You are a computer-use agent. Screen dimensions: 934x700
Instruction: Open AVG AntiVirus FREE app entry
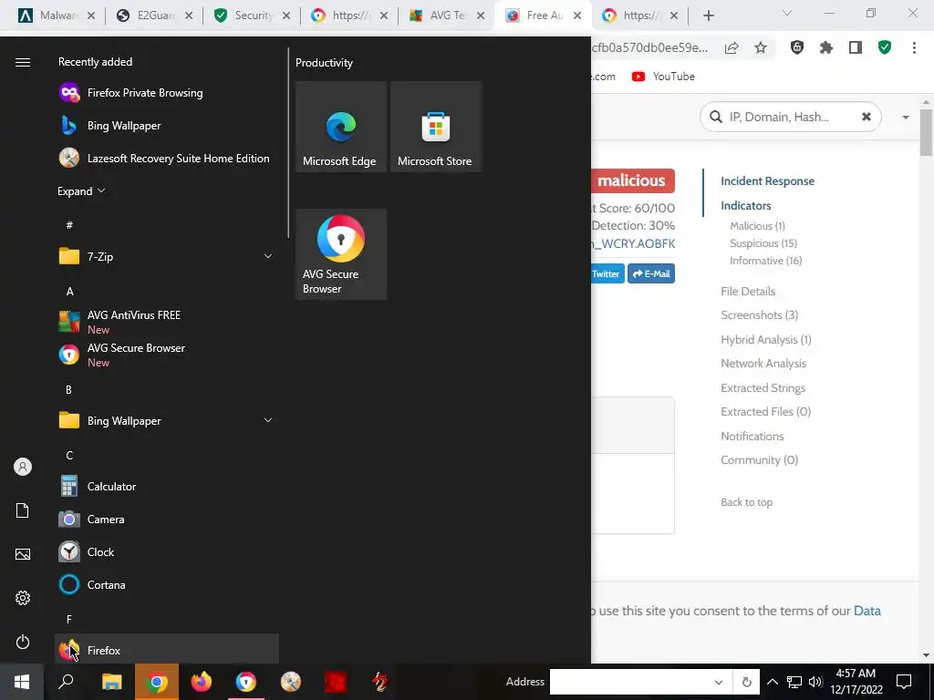point(168,322)
